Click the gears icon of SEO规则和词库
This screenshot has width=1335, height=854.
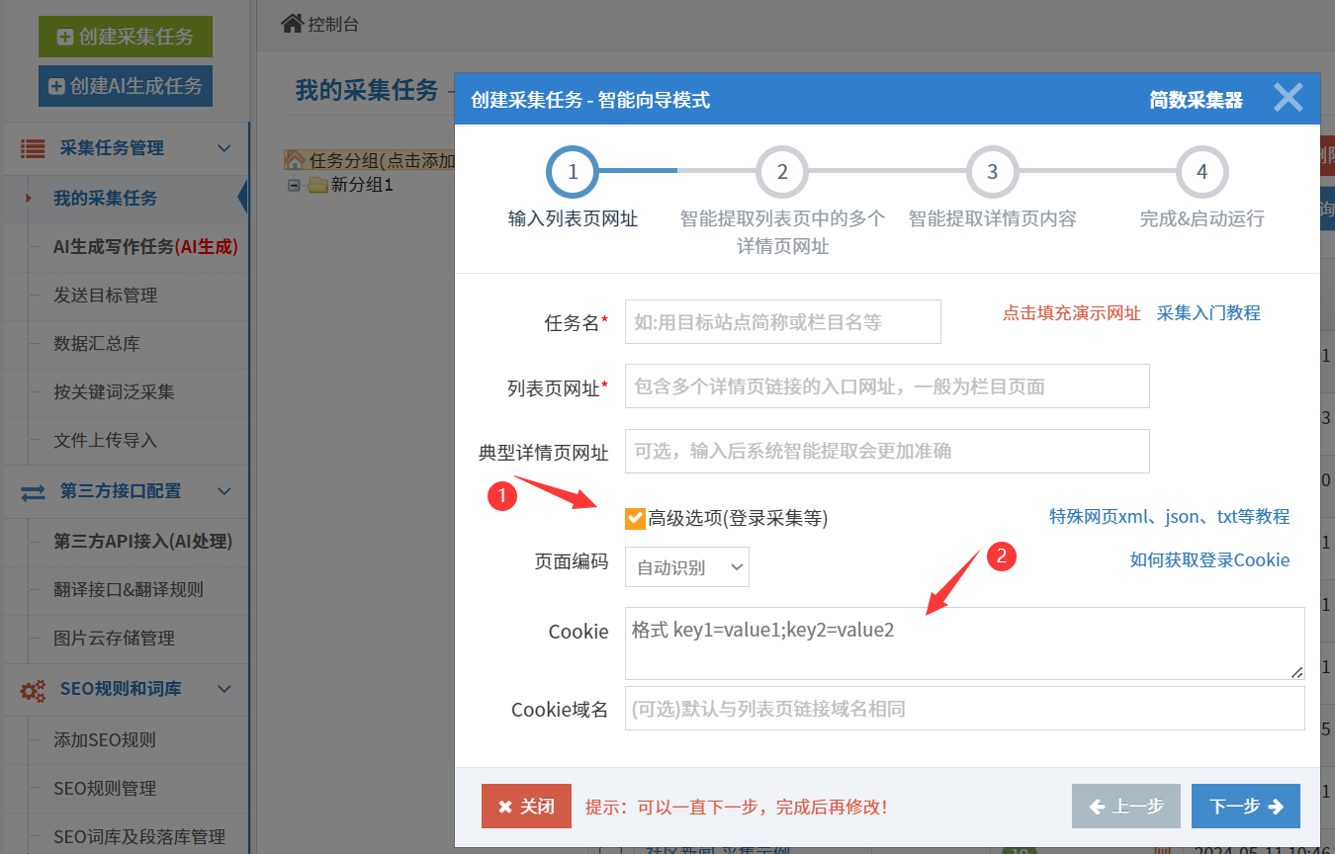point(33,689)
